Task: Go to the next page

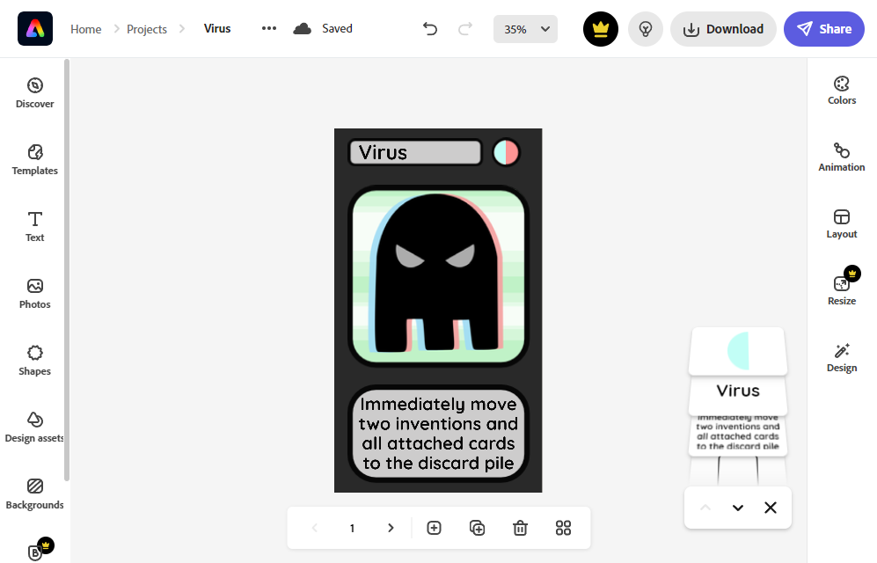Action: tap(391, 528)
